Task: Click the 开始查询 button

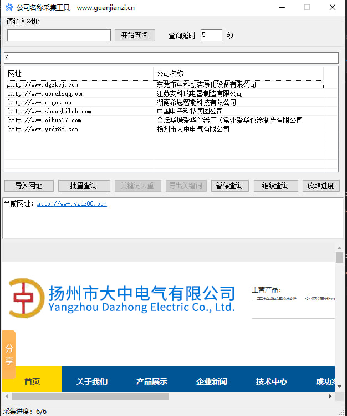Action: [x=135, y=36]
